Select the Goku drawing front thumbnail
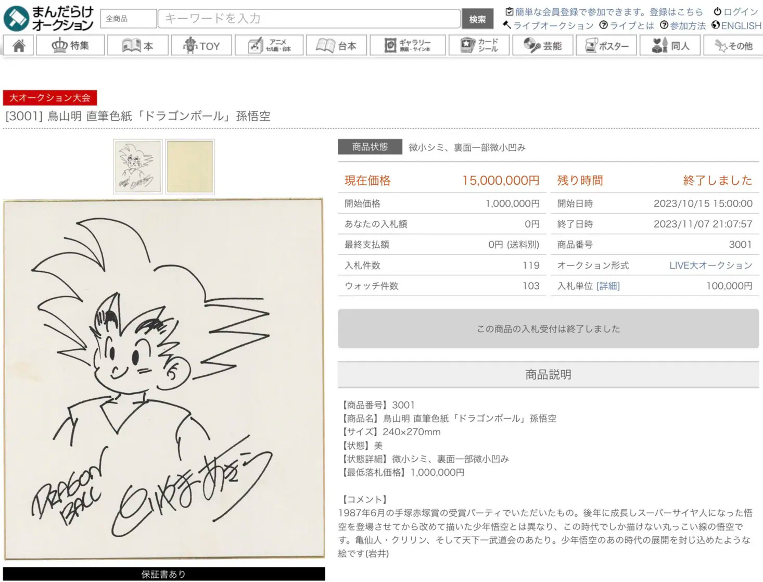The width and height of the screenshot is (763, 582). pos(138,167)
